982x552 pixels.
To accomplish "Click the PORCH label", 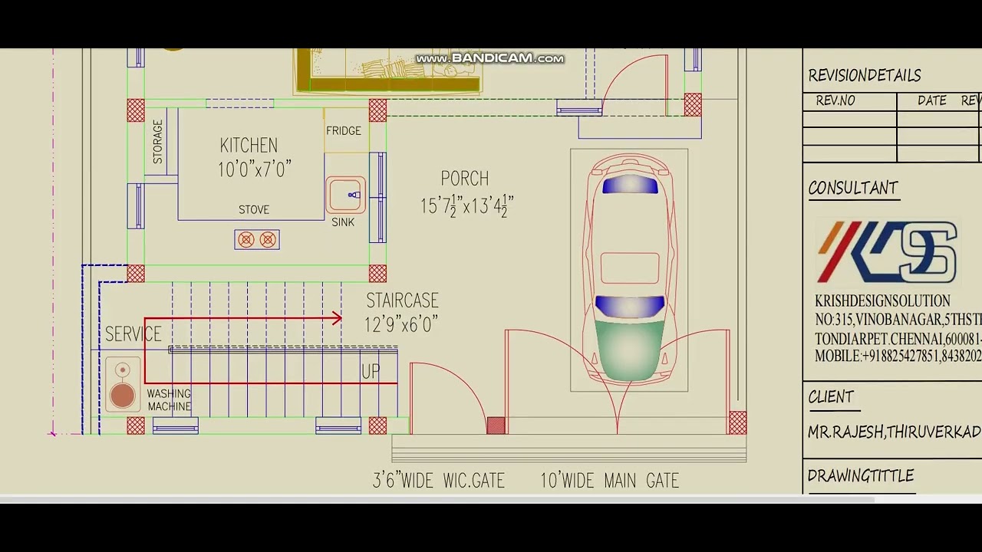I will (465, 179).
